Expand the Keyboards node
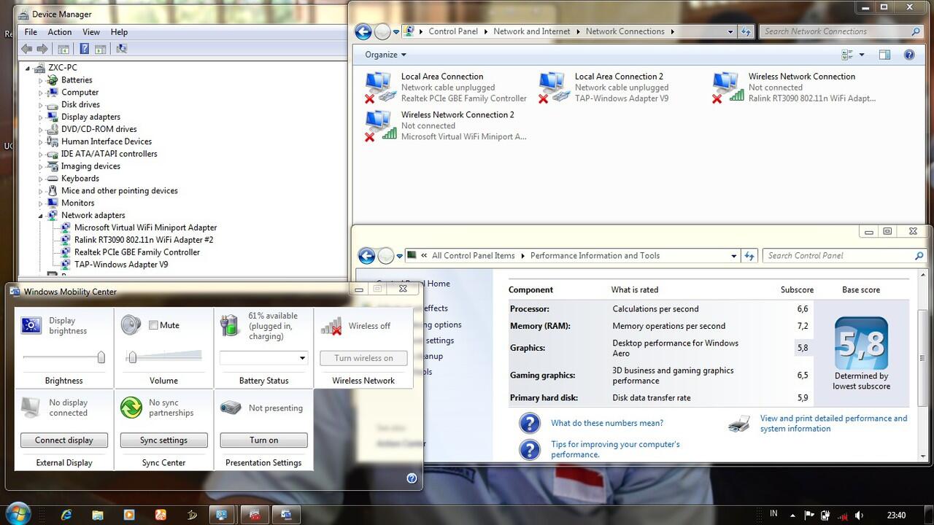Viewport: 934px width, 525px height. [x=41, y=179]
